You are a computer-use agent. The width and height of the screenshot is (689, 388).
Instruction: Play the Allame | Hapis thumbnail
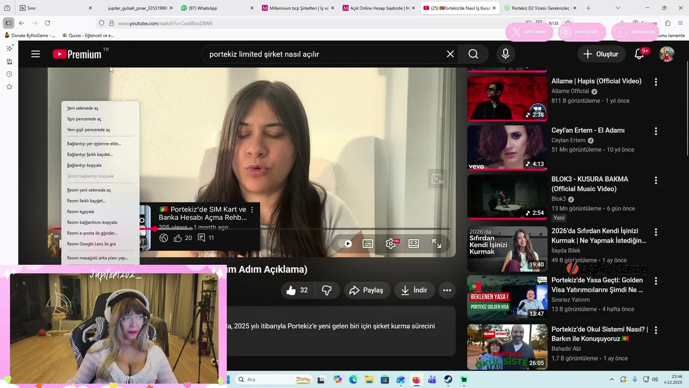[507, 98]
